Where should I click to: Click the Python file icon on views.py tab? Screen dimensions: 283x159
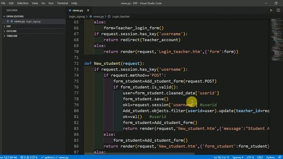[x=70, y=11]
